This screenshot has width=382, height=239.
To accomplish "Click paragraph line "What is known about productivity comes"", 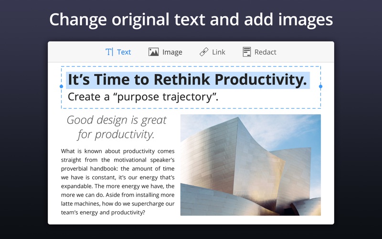I will [117, 151].
